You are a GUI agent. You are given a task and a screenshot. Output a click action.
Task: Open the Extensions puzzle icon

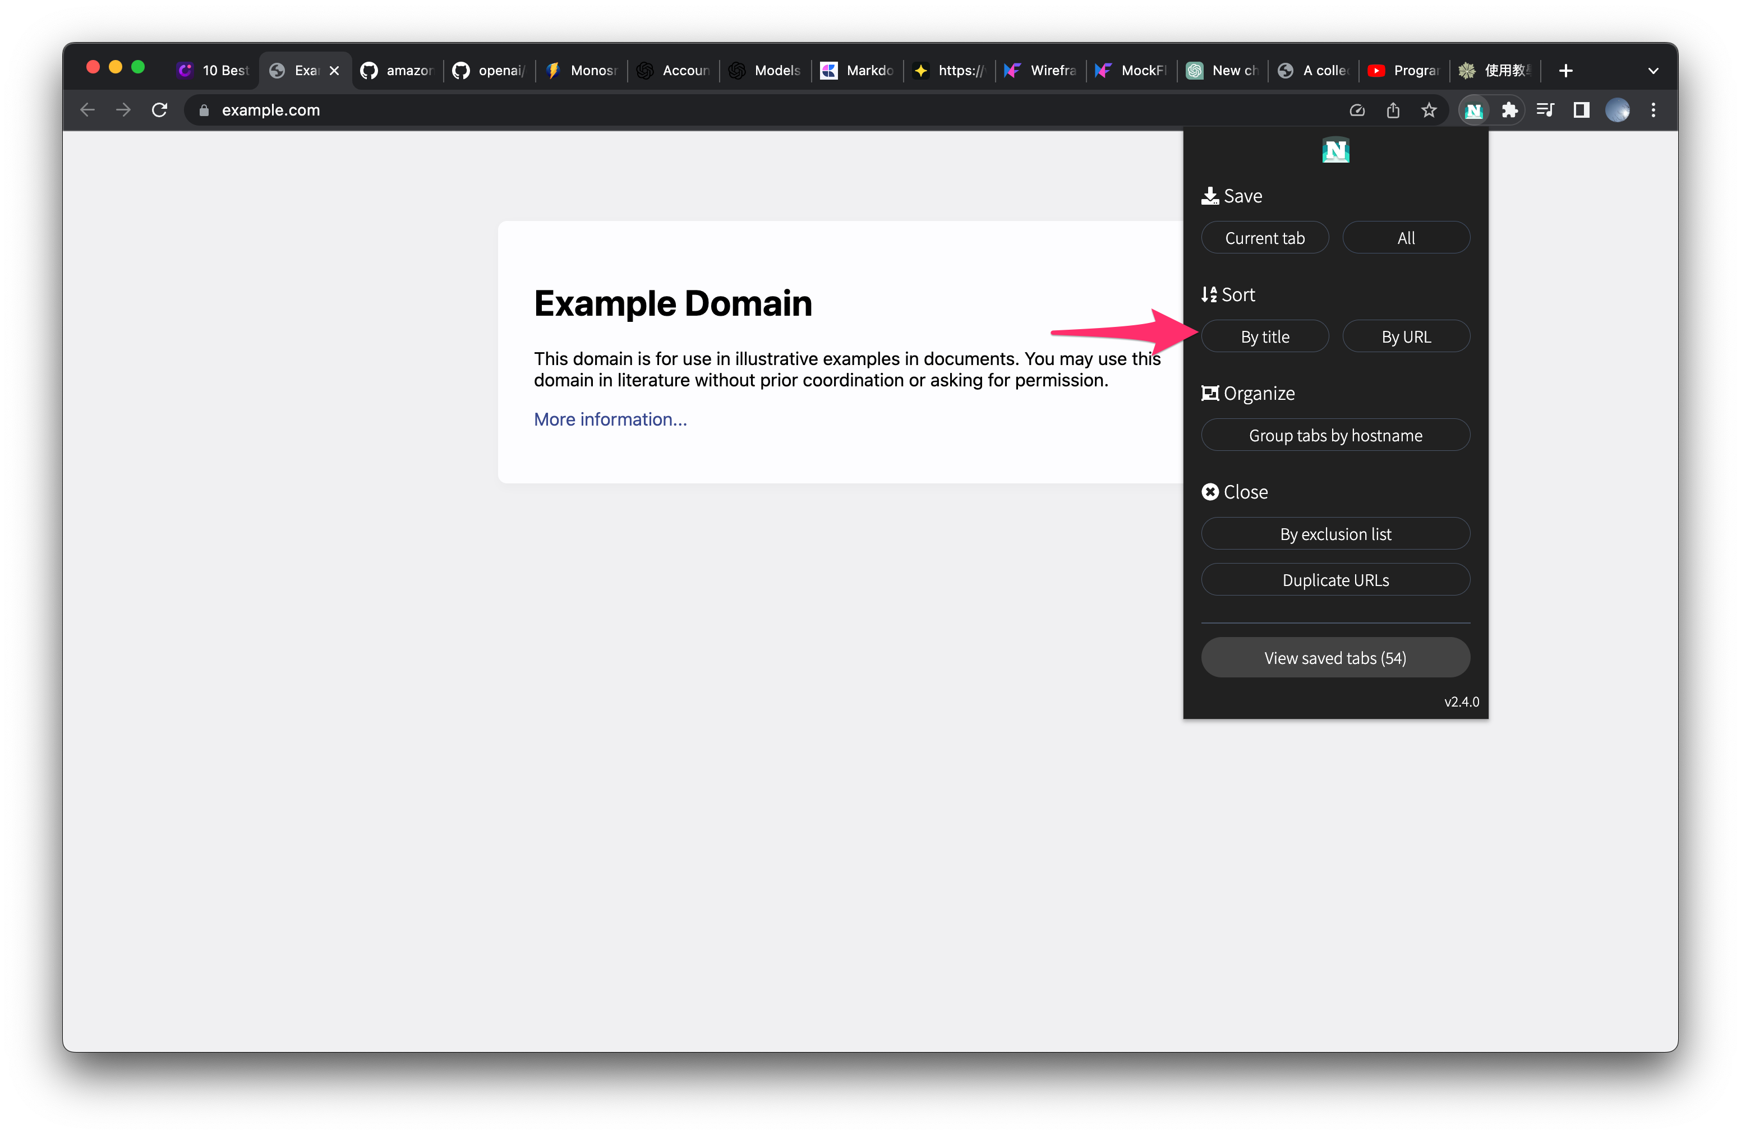[x=1509, y=110]
